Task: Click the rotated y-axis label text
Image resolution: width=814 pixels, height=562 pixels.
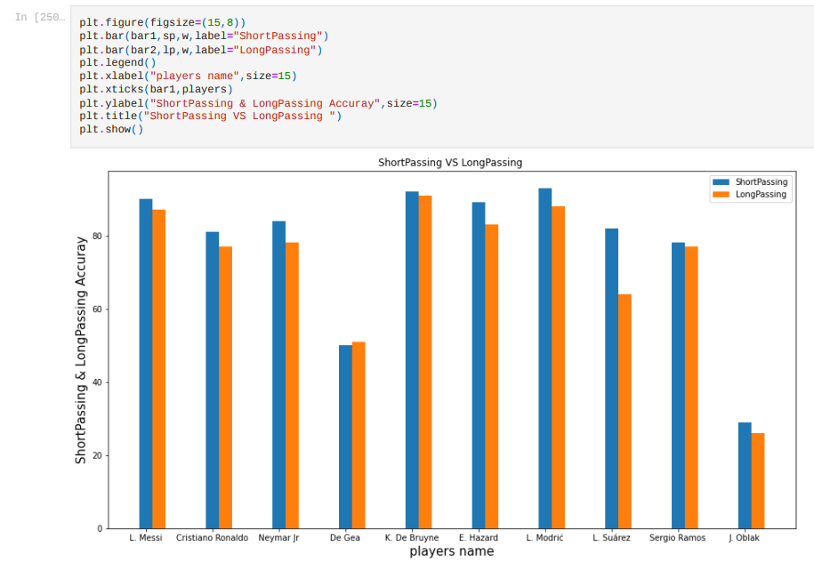Action: coord(81,349)
